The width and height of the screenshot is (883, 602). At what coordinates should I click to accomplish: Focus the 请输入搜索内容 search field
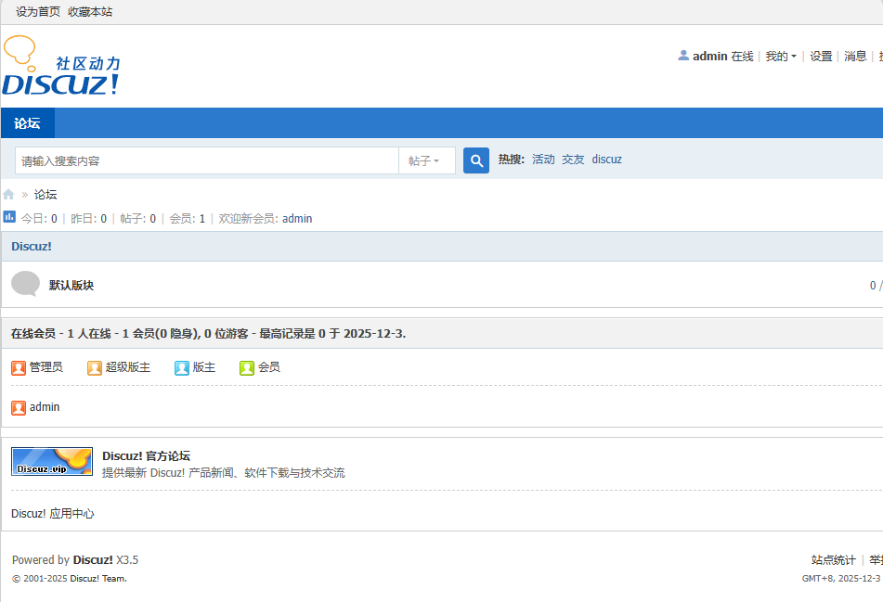tap(207, 160)
